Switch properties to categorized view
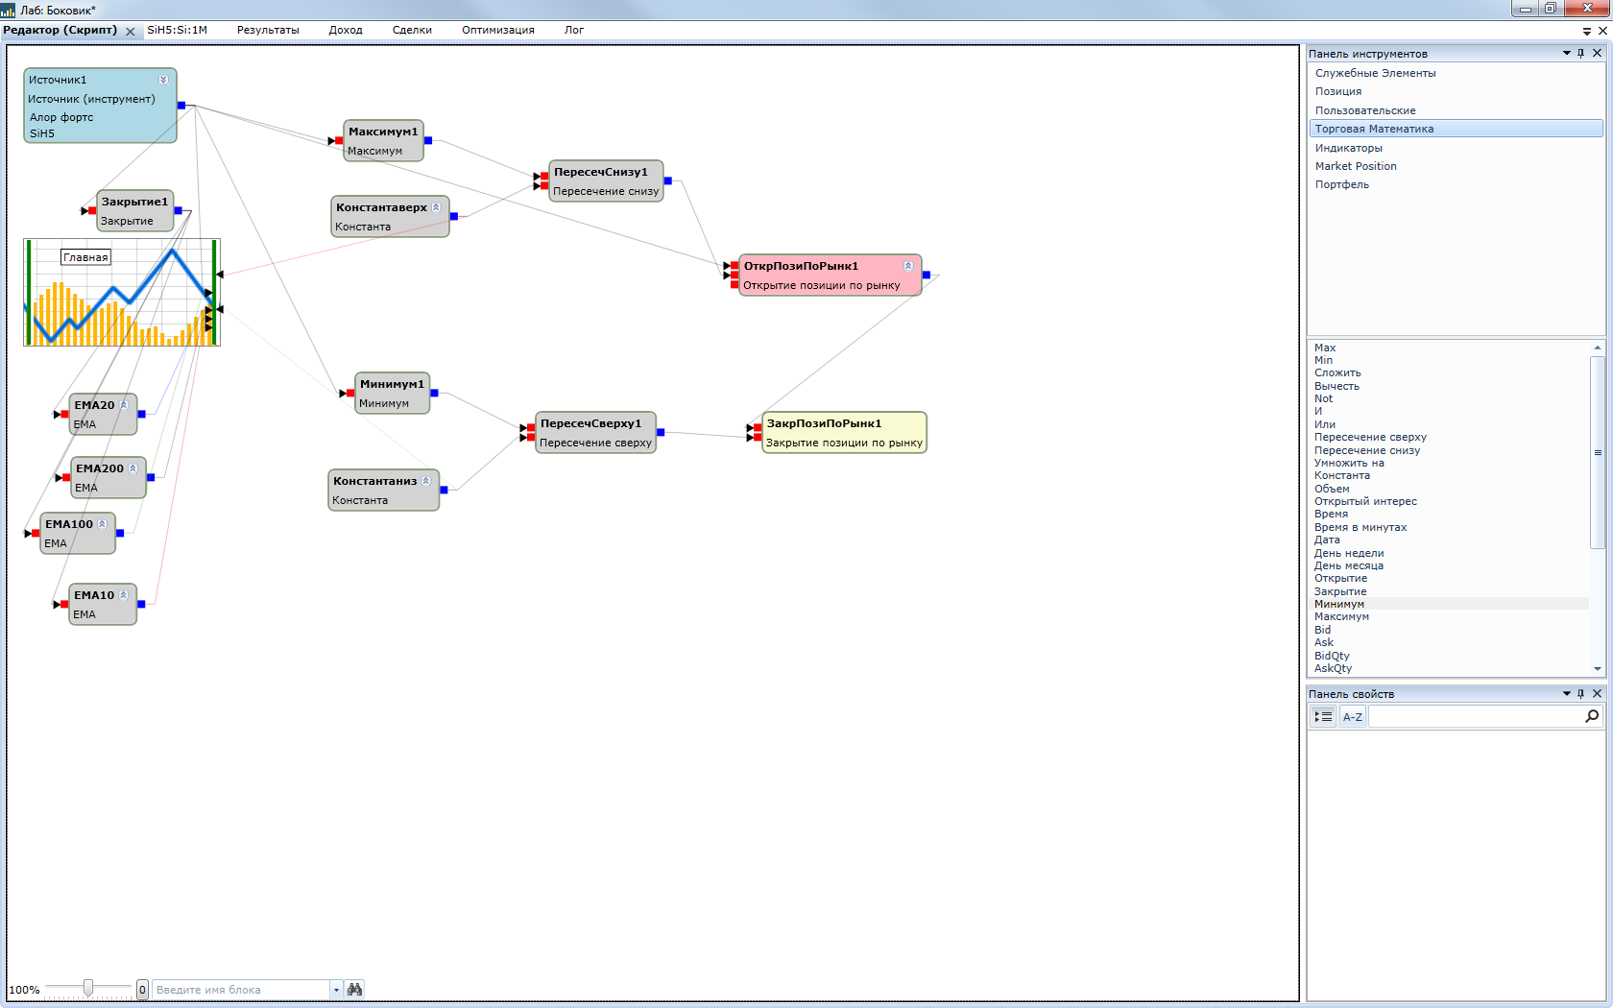This screenshot has height=1008, width=1613. tap(1323, 716)
